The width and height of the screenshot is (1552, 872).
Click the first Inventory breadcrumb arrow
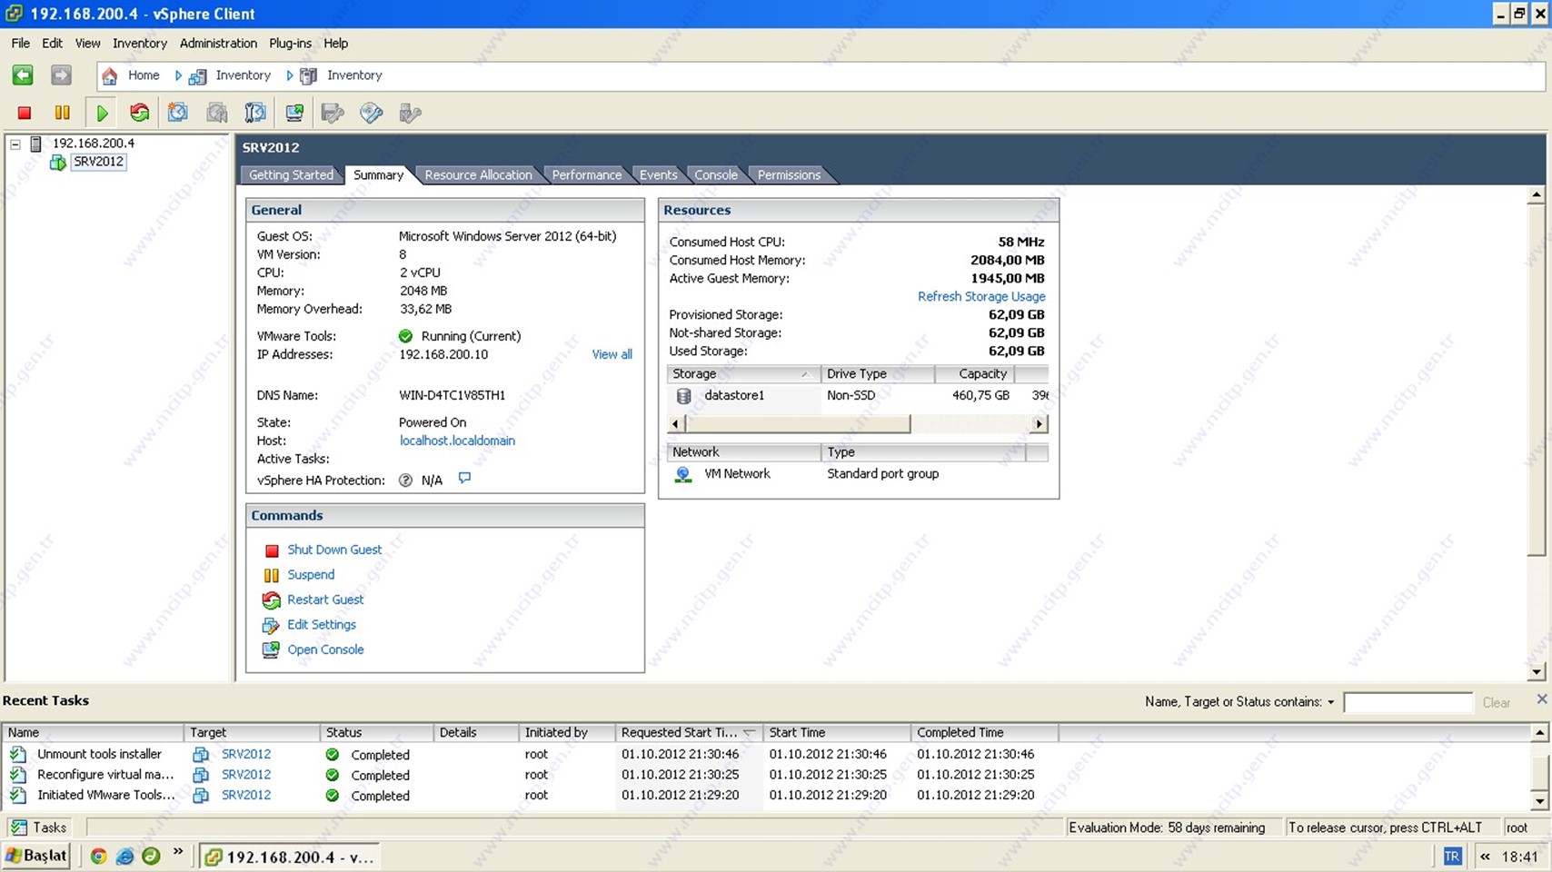(179, 75)
